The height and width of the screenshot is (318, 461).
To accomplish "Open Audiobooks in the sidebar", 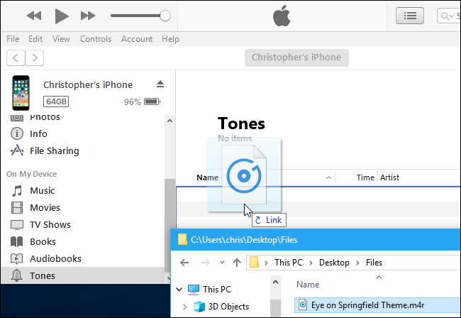I will pos(55,258).
